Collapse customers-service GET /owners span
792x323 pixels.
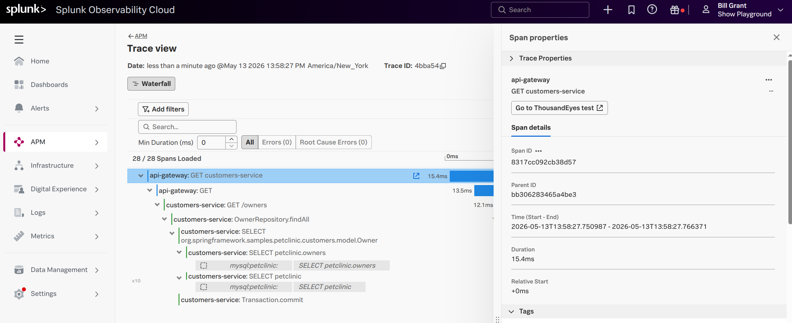click(157, 205)
